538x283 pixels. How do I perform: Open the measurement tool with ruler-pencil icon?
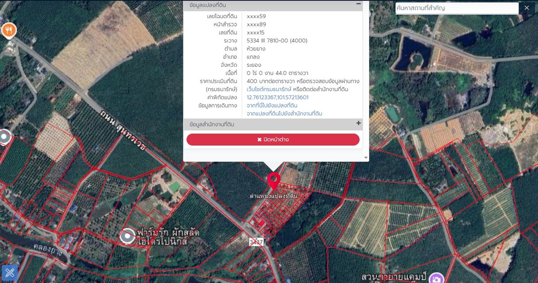pos(10,273)
